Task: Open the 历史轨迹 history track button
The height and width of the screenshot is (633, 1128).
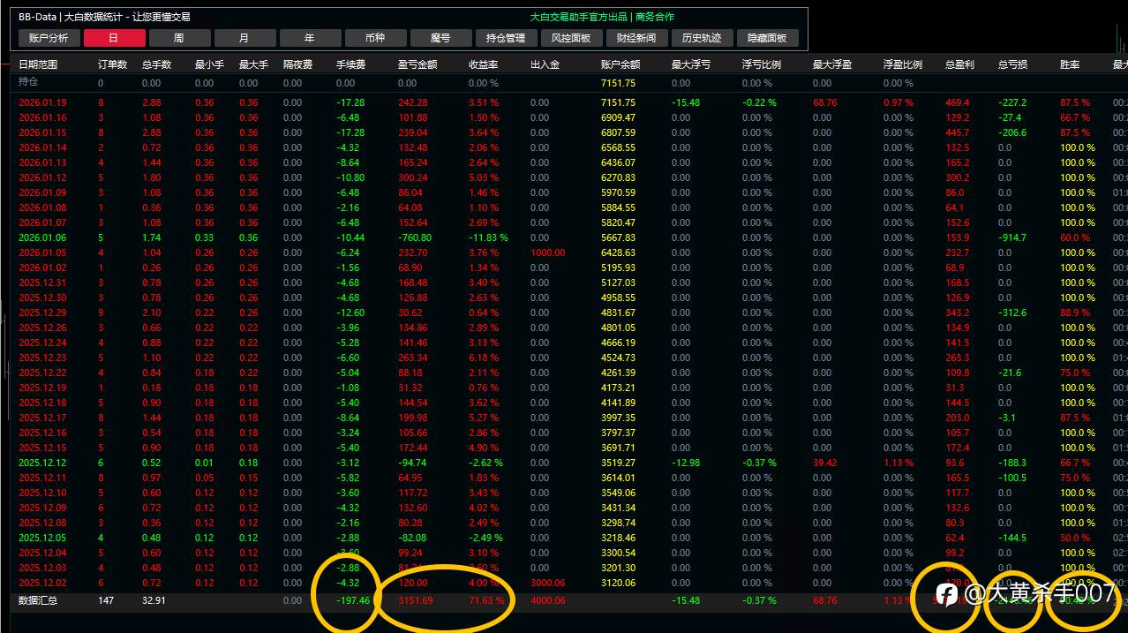Action: coord(702,38)
